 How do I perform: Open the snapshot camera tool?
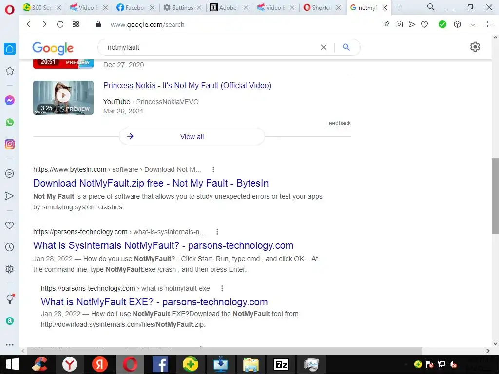coord(399,24)
